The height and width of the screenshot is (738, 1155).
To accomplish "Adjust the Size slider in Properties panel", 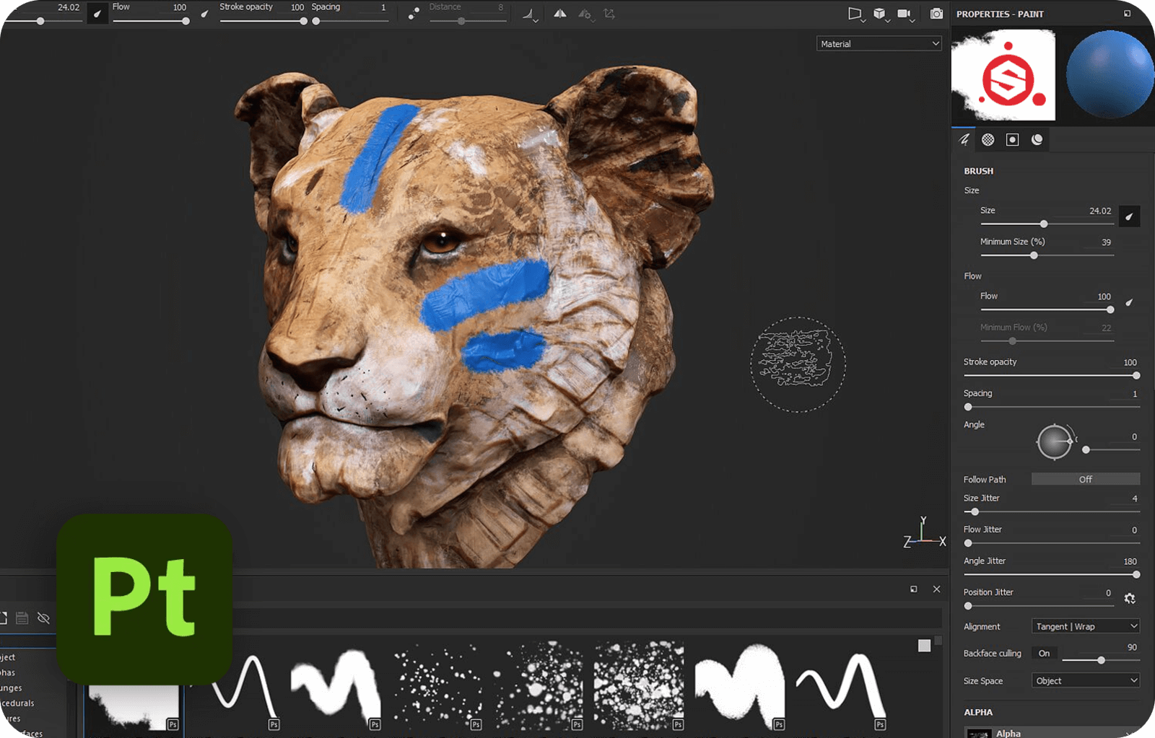I will pyautogui.click(x=1047, y=224).
